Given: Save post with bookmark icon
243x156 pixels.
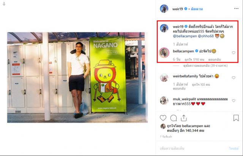Looking at the screenshot, I should [x=236, y=118].
